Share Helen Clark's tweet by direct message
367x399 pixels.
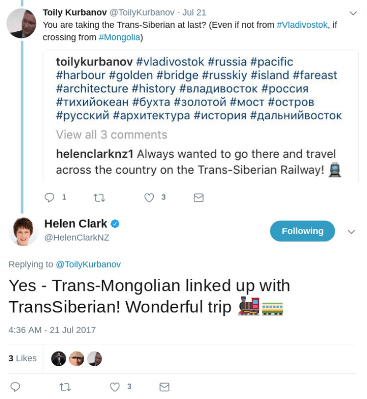pyautogui.click(x=165, y=387)
